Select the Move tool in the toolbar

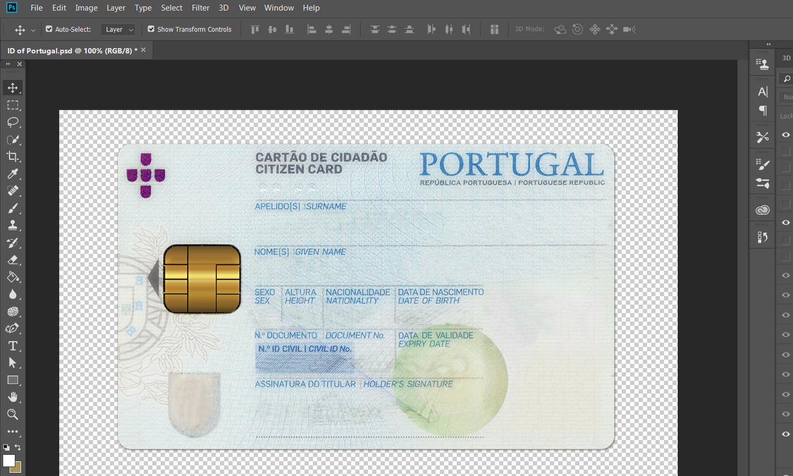(12, 87)
